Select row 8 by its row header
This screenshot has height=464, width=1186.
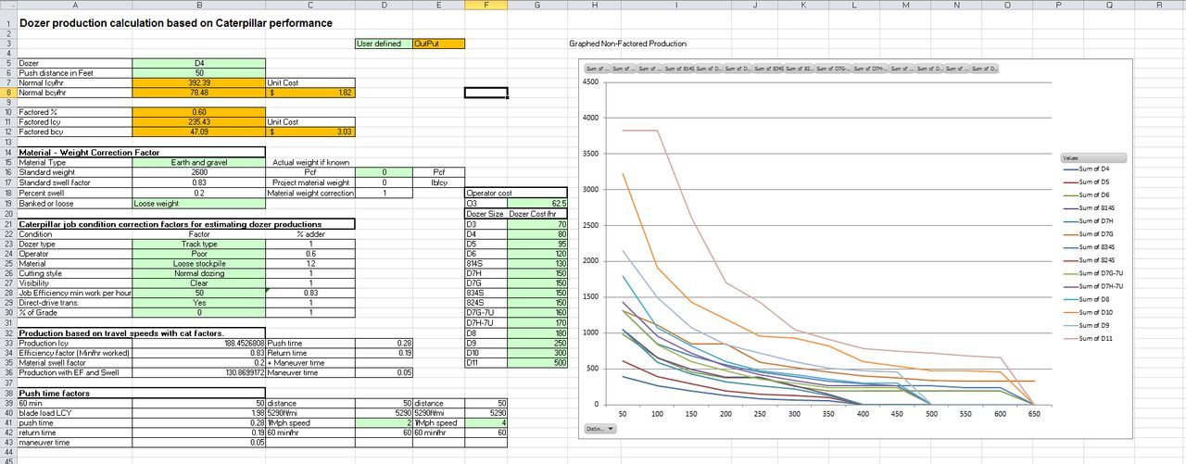7,92
